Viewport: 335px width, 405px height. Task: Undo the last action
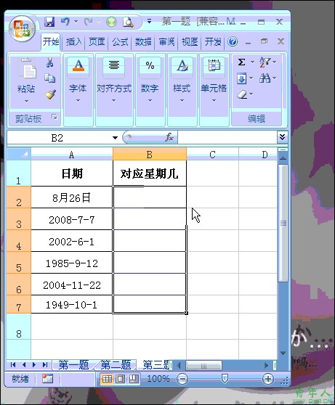(65, 22)
